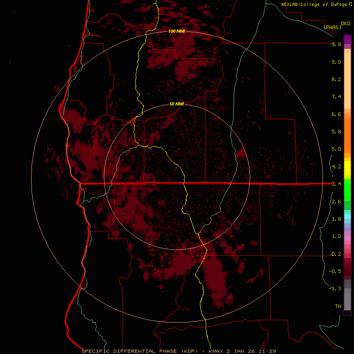Click the KMAX 2 JAN 26 11:29 timestamp

(x=242, y=351)
